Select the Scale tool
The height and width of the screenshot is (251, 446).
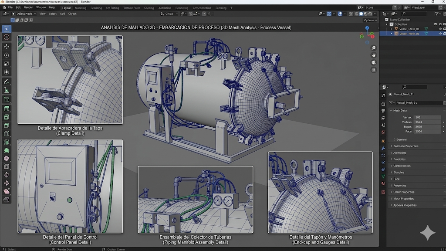(7, 64)
